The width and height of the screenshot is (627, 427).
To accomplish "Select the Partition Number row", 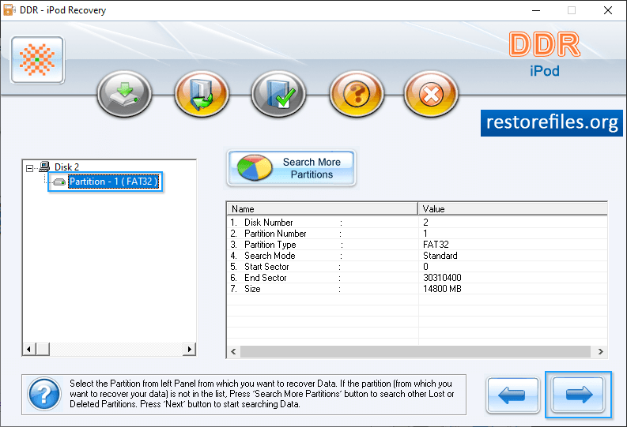I will click(x=417, y=234).
